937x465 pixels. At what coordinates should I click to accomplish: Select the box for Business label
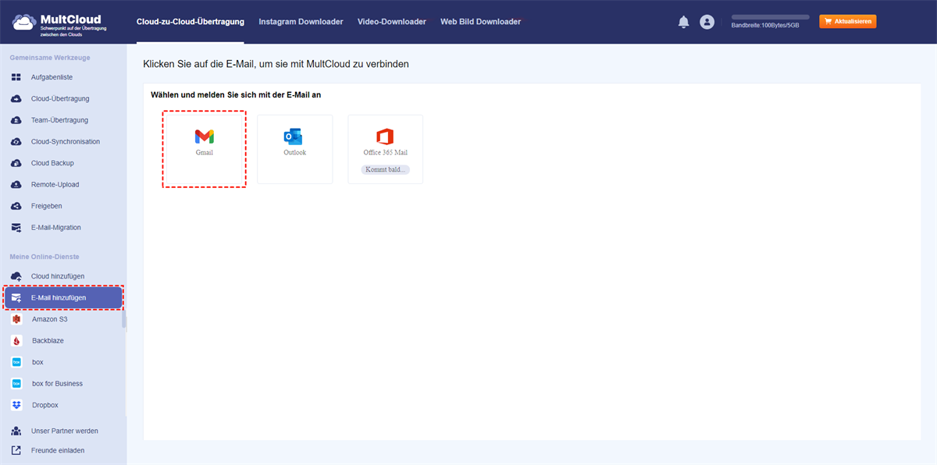pyautogui.click(x=57, y=384)
